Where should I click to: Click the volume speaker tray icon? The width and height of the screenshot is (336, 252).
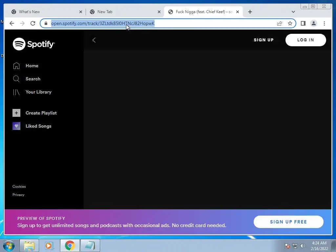303,246
